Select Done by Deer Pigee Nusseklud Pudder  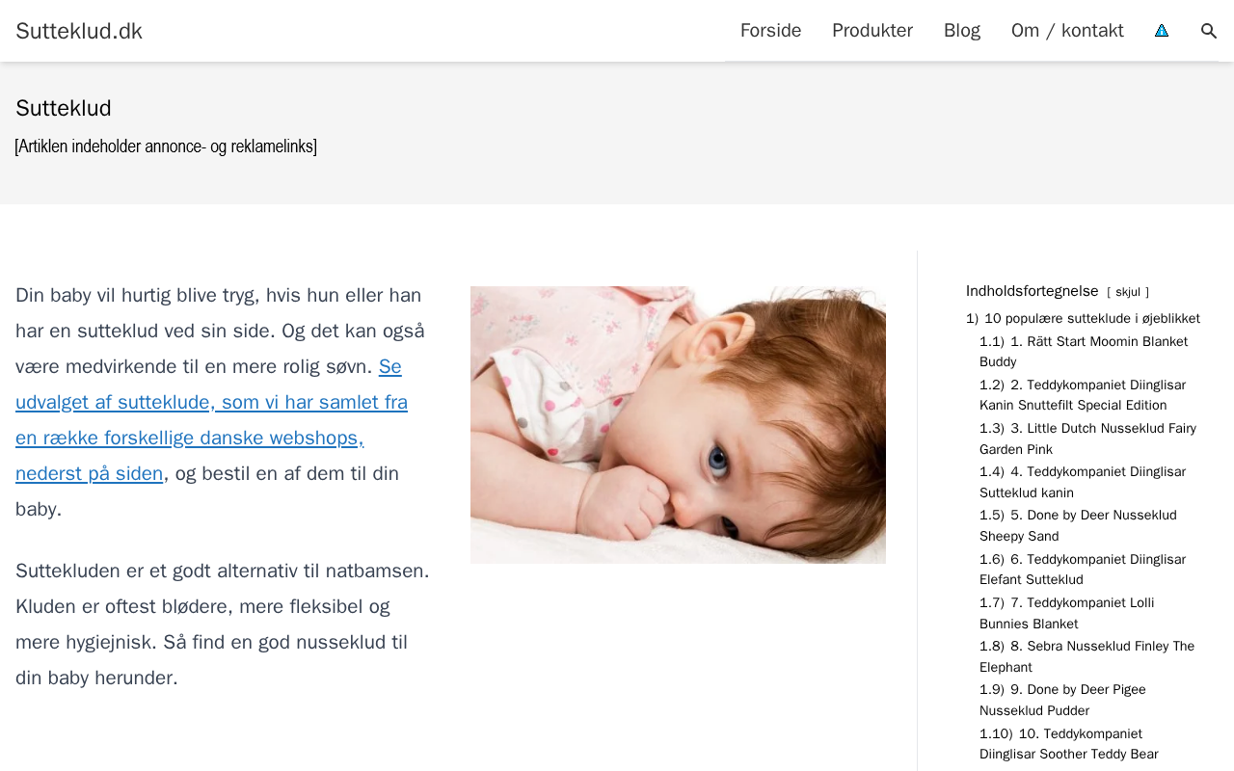coord(1062,700)
